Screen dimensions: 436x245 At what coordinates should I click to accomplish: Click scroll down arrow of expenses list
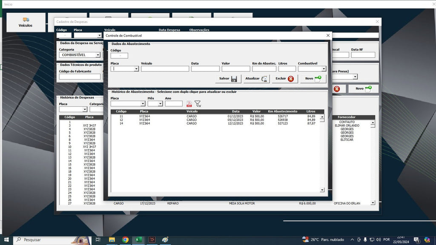click(373, 203)
